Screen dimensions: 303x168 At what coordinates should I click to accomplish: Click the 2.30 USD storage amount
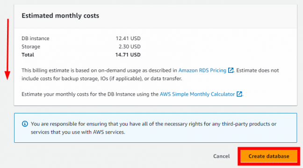130,47
